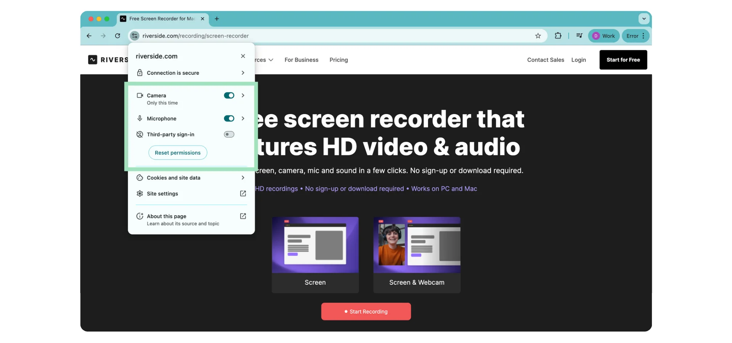Open the media control icon in toolbar

(x=579, y=36)
